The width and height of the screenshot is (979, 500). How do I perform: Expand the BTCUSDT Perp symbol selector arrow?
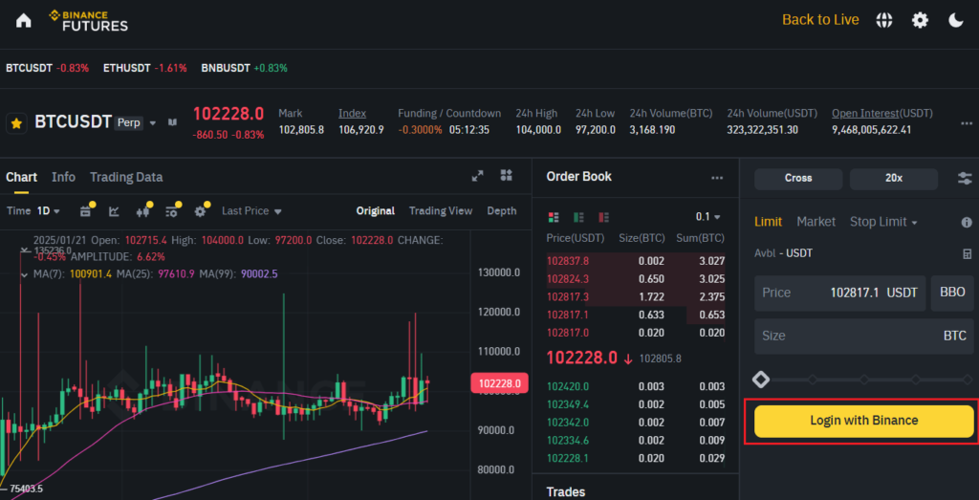(x=153, y=123)
